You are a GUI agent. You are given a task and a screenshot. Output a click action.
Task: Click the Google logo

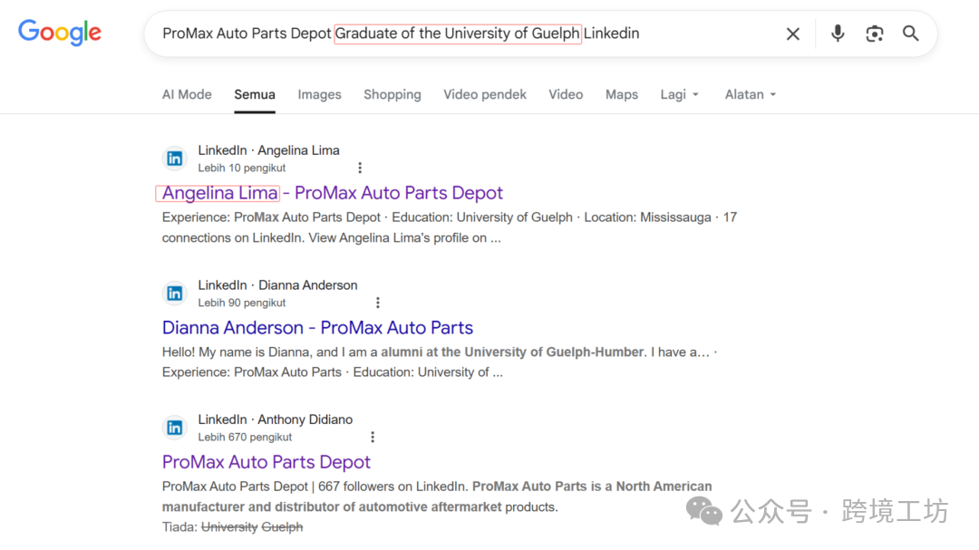coord(60,33)
